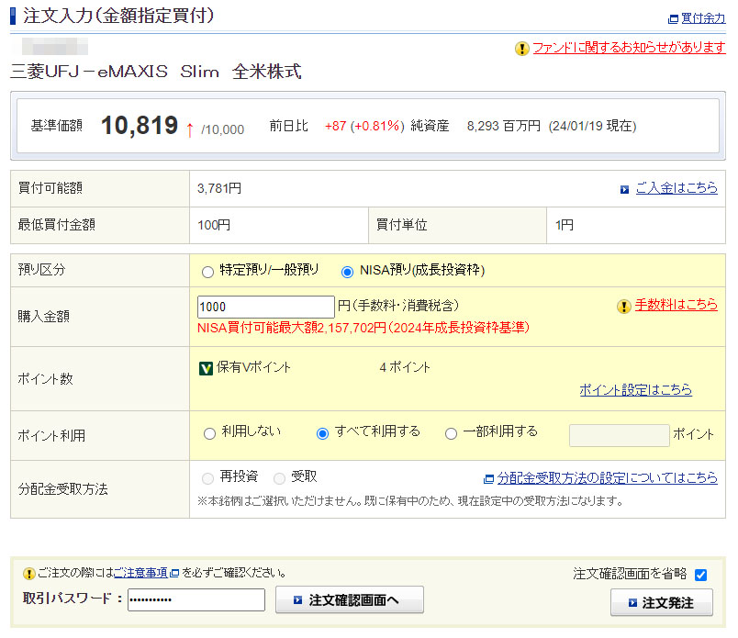Choose 利用しない for point usage
Image resolution: width=738 pixels, height=638 pixels.
click(x=209, y=433)
